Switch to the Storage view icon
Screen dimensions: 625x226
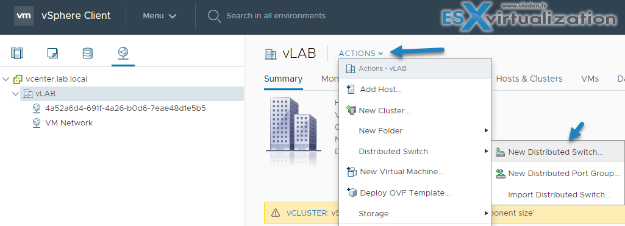click(x=88, y=54)
